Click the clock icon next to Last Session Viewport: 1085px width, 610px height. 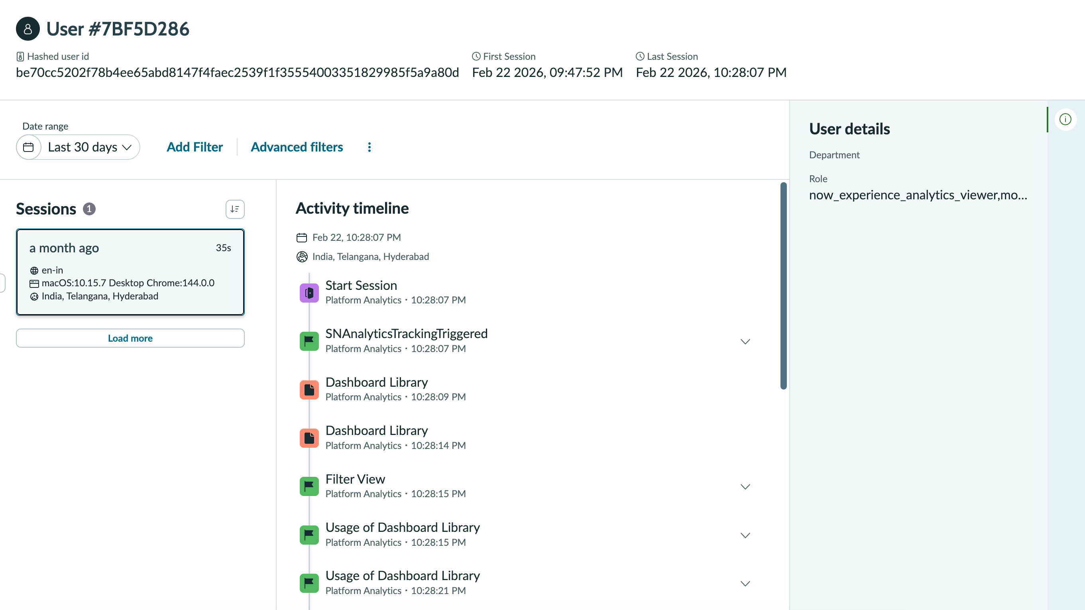point(640,57)
